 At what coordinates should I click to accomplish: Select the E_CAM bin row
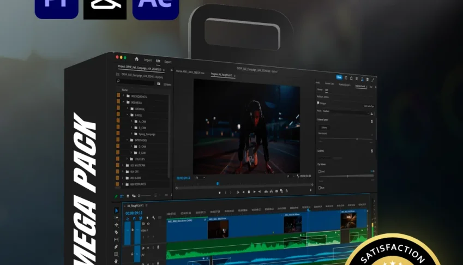(x=143, y=153)
